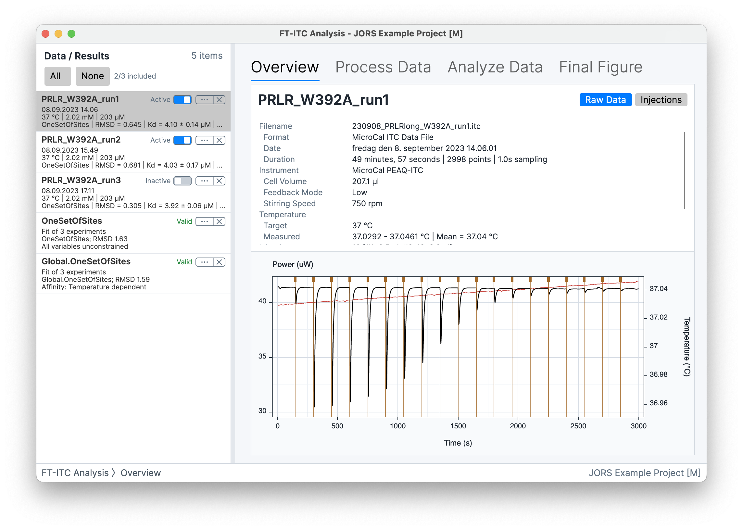Click the Feedback Mode 'Low' value

(x=359, y=193)
